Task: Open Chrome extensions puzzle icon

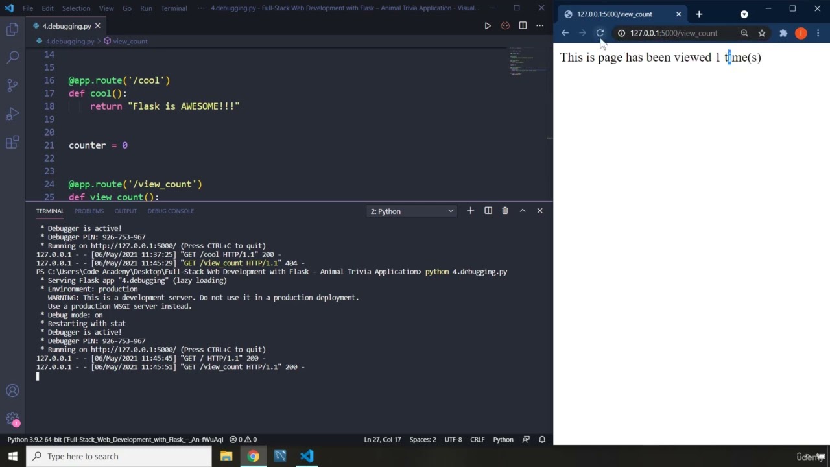Action: tap(783, 33)
